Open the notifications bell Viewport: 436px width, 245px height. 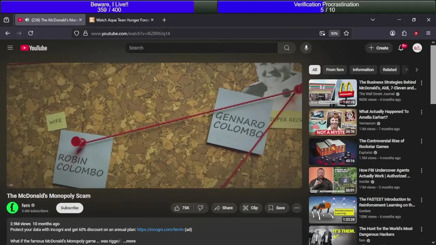point(401,48)
